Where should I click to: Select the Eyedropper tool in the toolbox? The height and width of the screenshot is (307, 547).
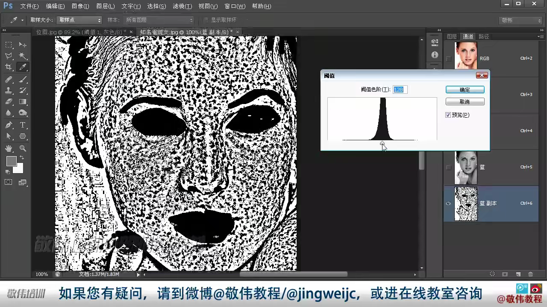tap(23, 67)
